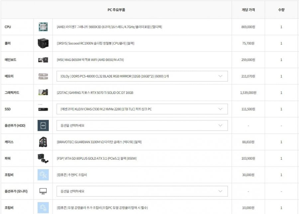The image size is (299, 214).
Task: Click the AMD Ryzen CPU product thumbnail
Action: pyautogui.click(x=43, y=27)
